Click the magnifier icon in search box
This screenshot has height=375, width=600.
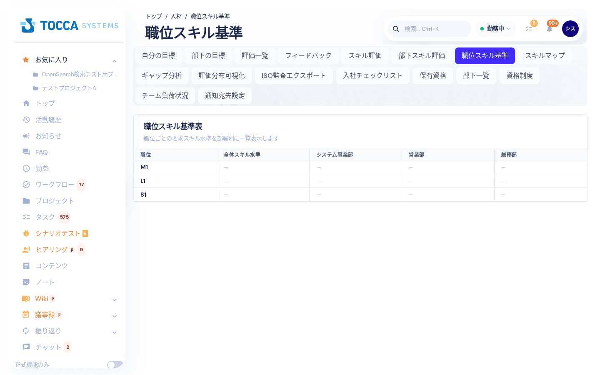click(396, 29)
